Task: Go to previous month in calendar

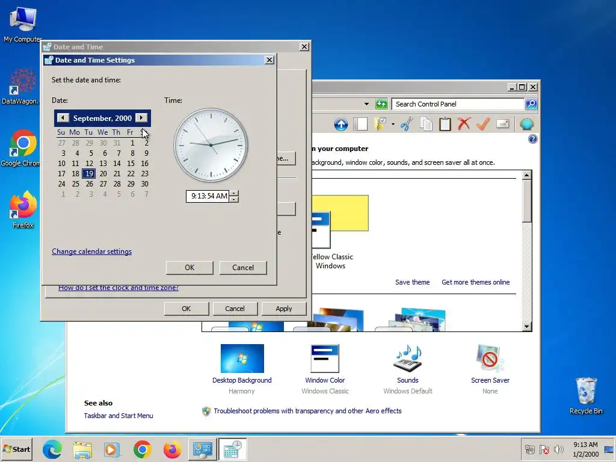Action: point(63,118)
